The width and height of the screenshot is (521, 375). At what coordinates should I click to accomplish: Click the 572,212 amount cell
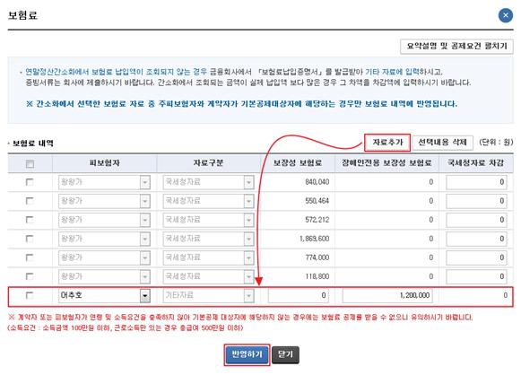coord(317,220)
